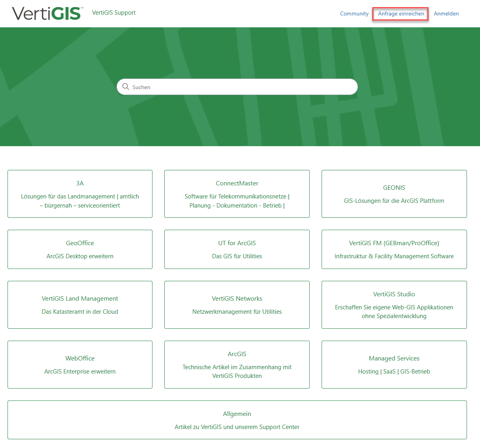Open the Managed Services card
The width and height of the screenshot is (480, 448).
point(394,364)
